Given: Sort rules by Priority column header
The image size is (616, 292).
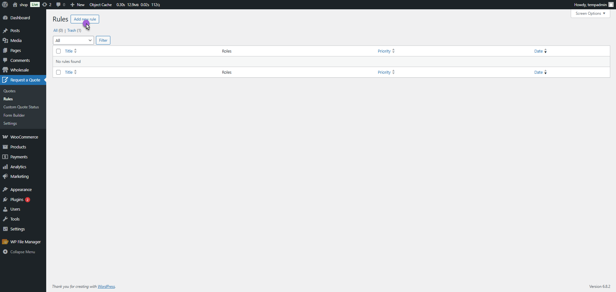Looking at the screenshot, I should pos(384,51).
